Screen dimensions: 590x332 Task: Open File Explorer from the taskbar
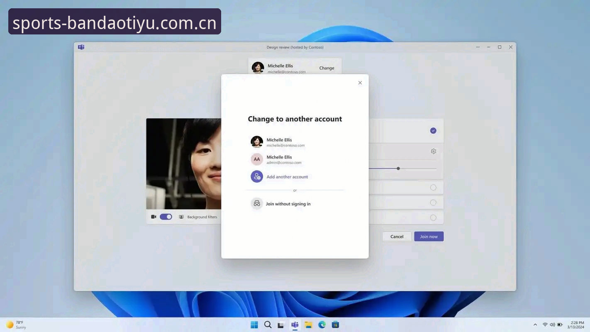coord(308,325)
